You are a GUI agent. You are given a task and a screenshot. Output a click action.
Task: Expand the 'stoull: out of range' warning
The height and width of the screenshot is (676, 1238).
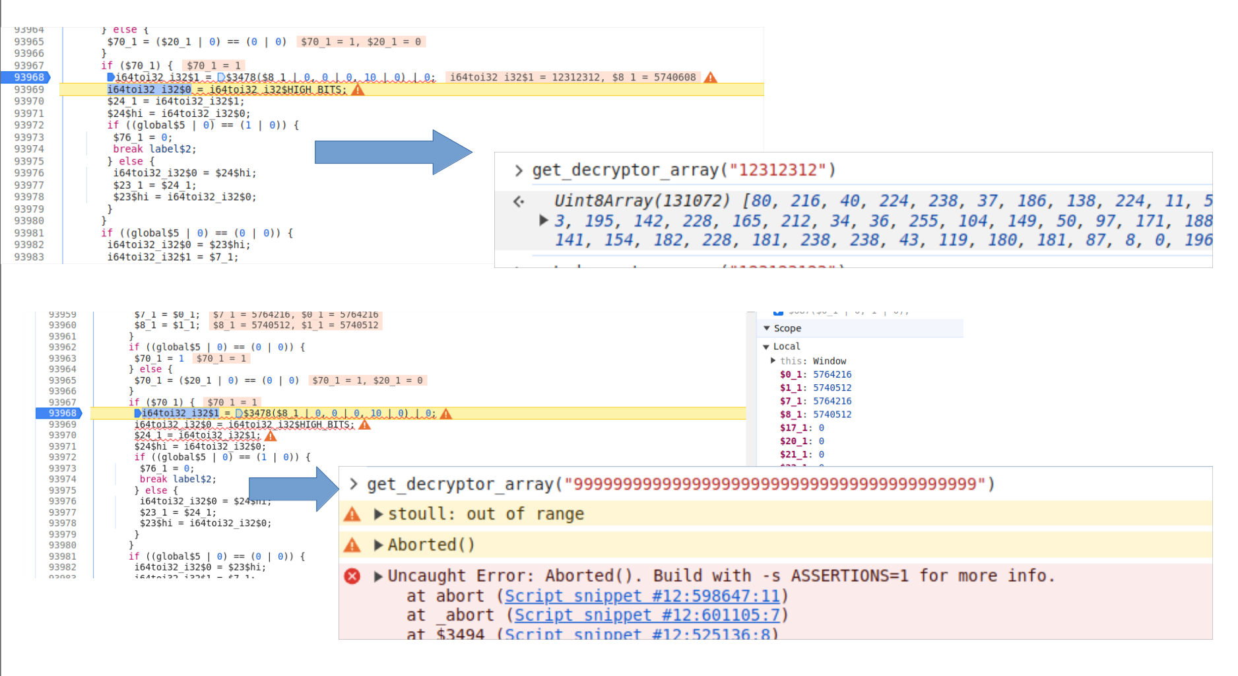coord(378,514)
